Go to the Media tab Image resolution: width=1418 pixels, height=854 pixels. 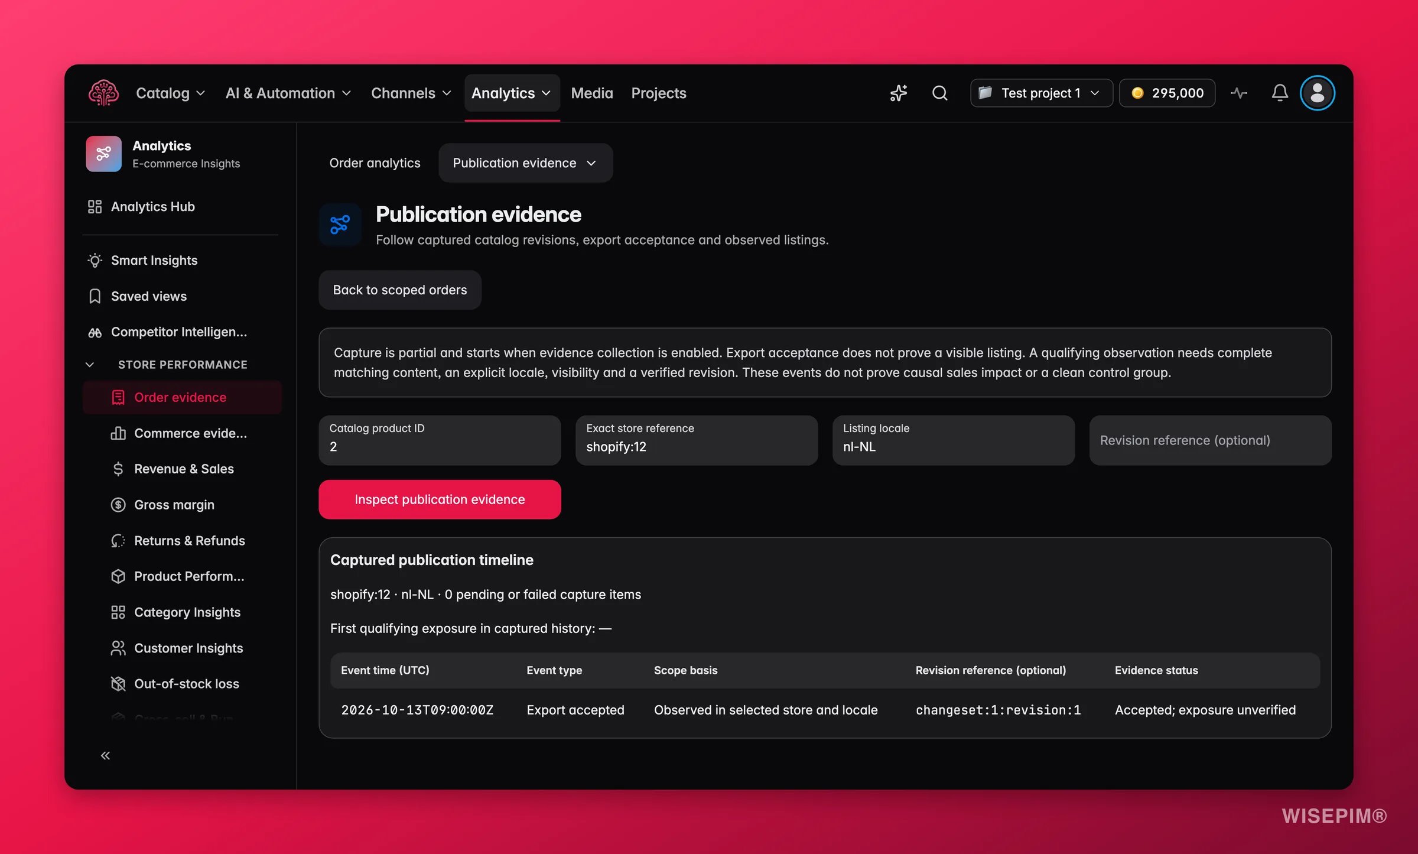(592, 93)
